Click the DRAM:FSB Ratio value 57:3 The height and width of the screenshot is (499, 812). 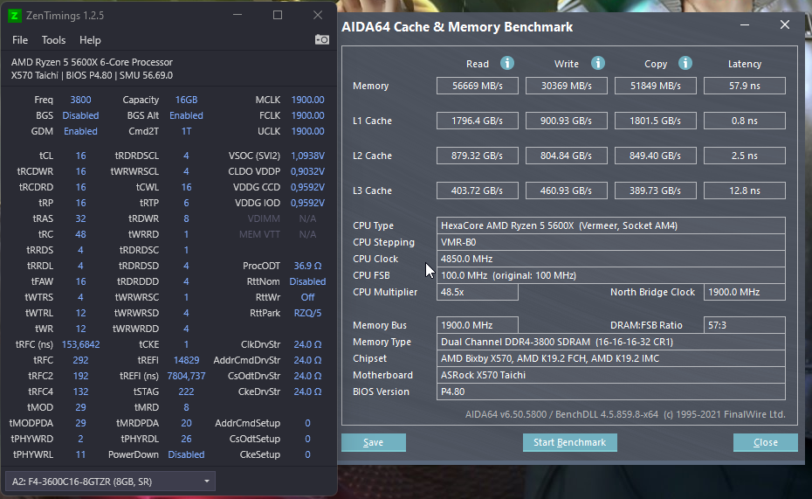tap(745, 325)
